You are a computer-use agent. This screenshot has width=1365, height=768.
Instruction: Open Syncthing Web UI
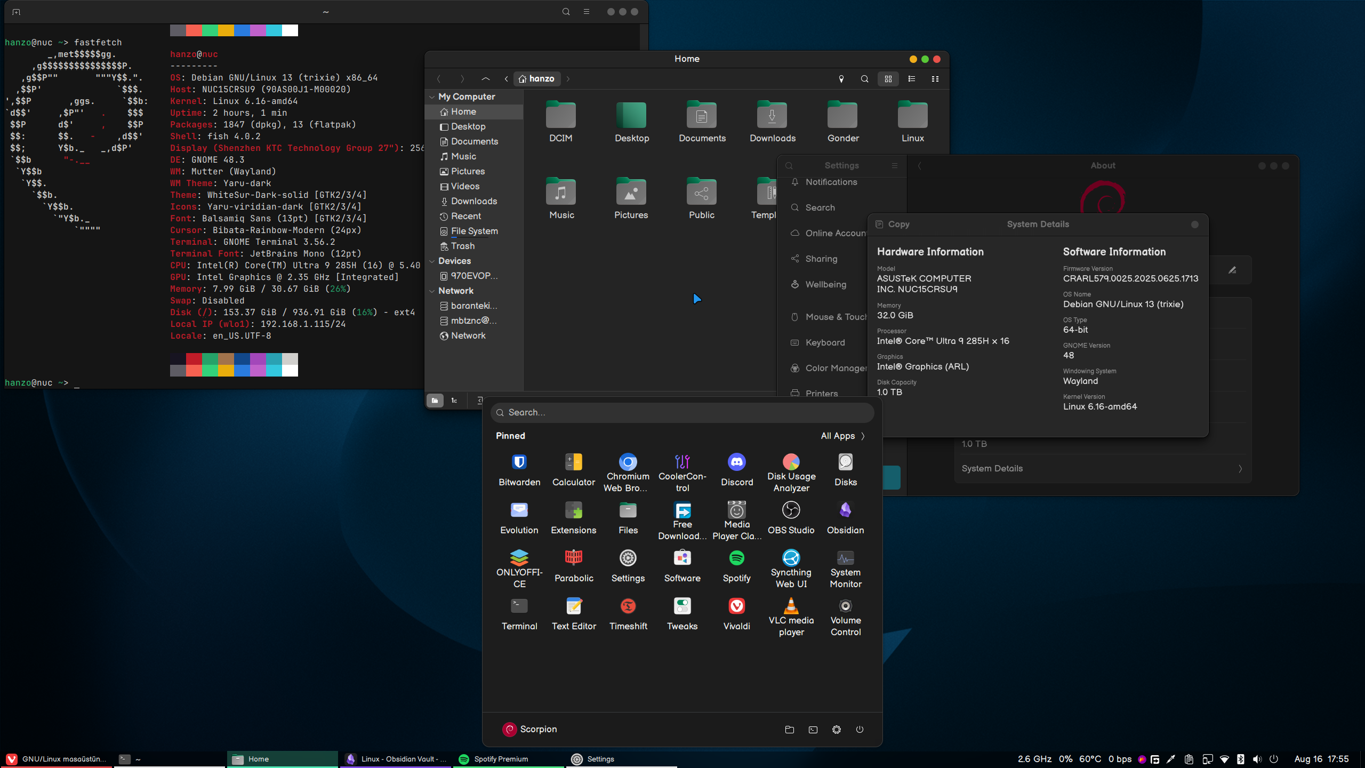[x=791, y=569]
